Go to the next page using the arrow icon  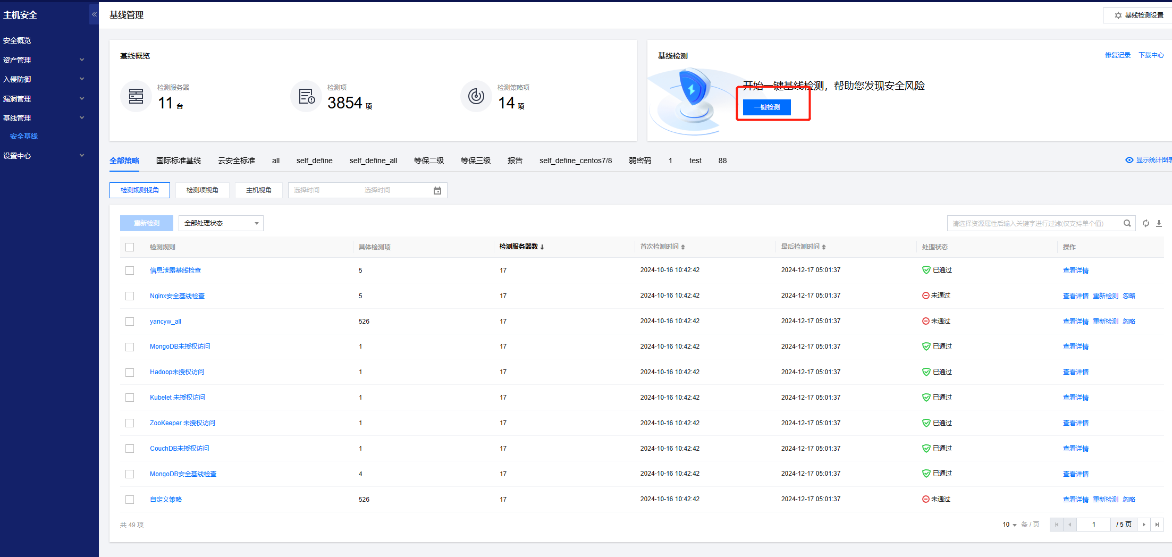pos(1144,525)
